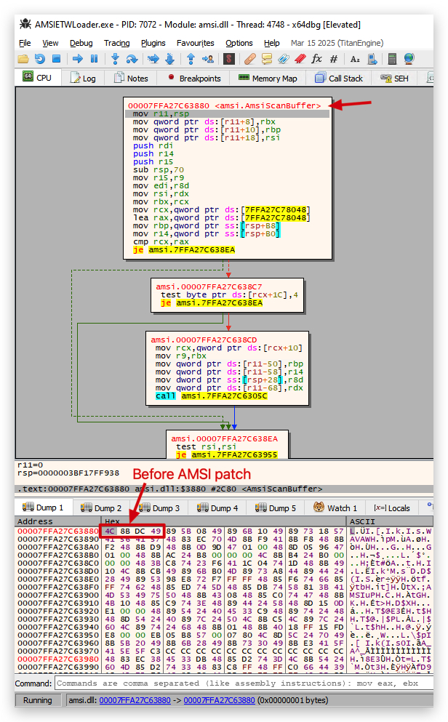This screenshot has height=722, width=448.
Task: Select the Locals tab
Action: [392, 508]
